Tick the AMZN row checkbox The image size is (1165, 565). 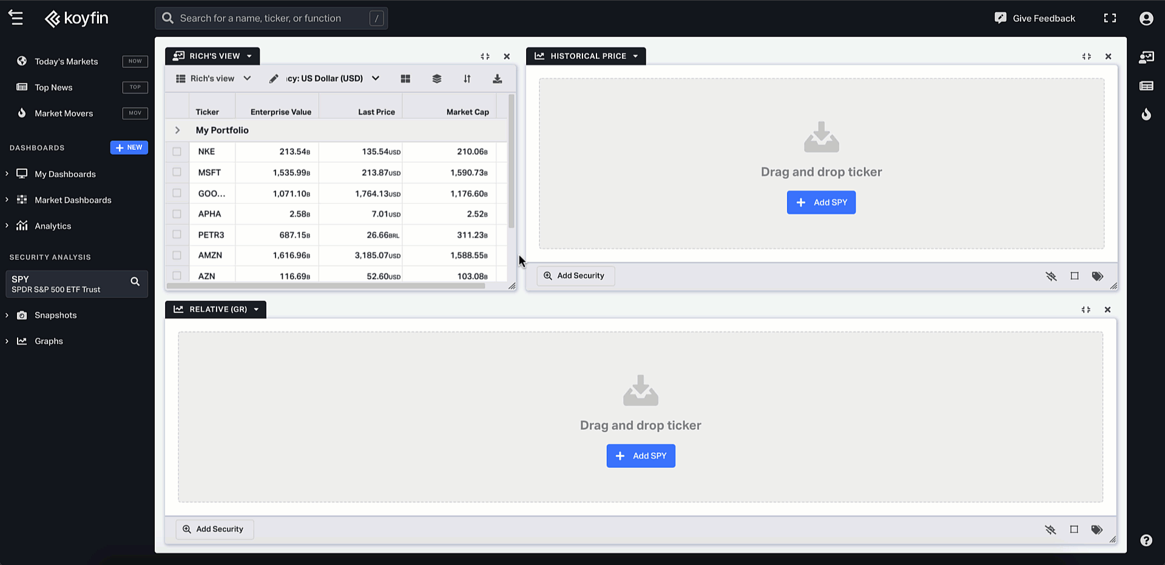click(x=177, y=255)
